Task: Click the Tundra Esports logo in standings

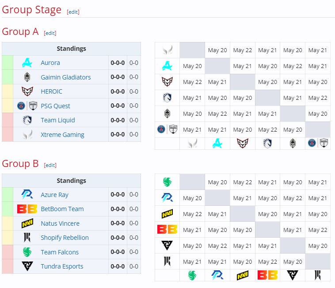Action: [x=27, y=266]
